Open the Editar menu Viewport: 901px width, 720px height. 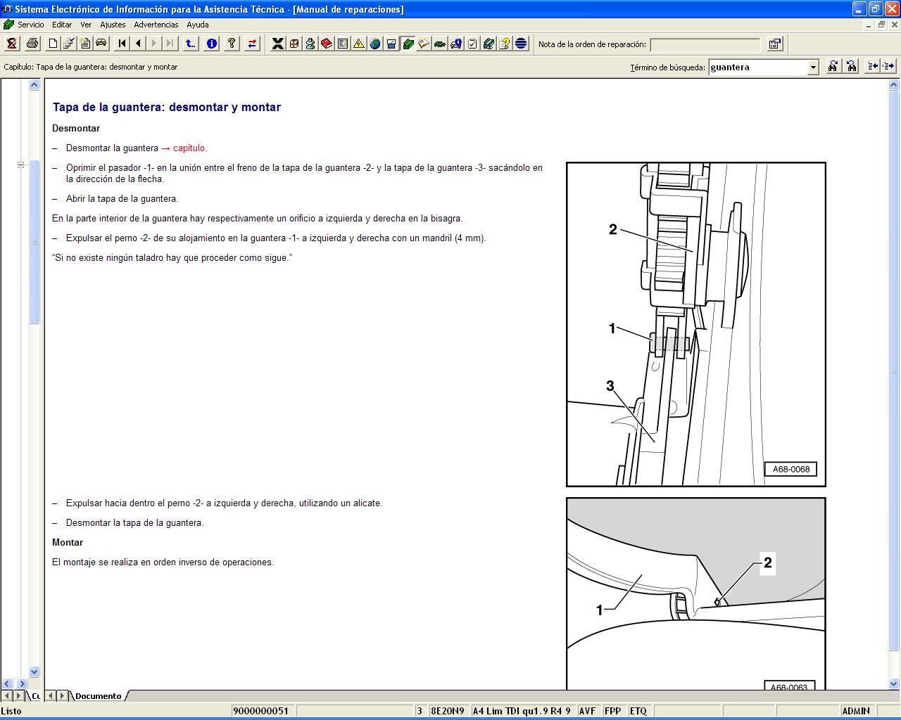[62, 25]
